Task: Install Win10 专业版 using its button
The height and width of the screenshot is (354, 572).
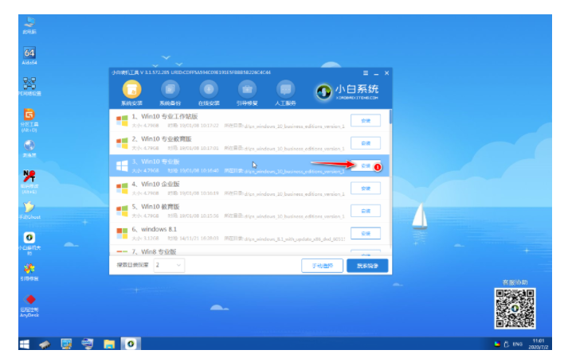Action: (366, 165)
